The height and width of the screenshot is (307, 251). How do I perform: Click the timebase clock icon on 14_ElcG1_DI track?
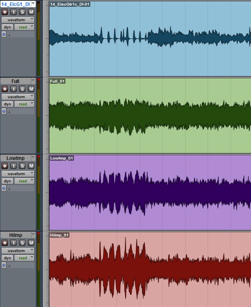pos(4,35)
